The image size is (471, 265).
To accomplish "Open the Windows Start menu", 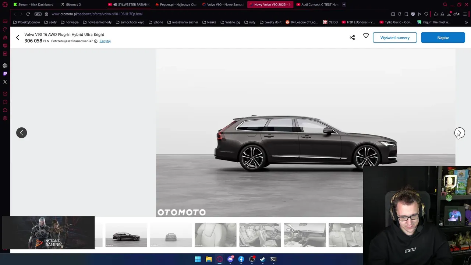I will click(198, 259).
